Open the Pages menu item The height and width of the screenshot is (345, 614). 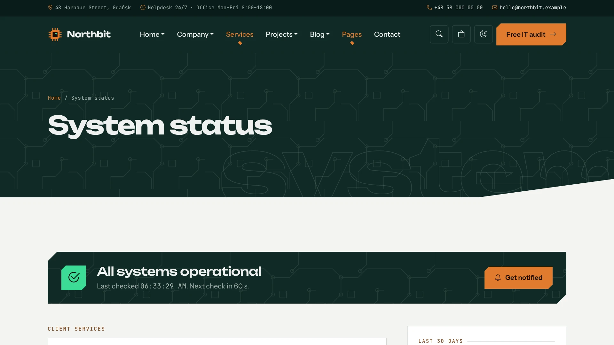point(352,34)
